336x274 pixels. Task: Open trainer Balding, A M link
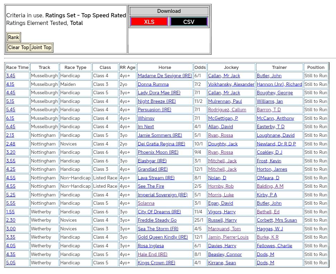[270, 186]
